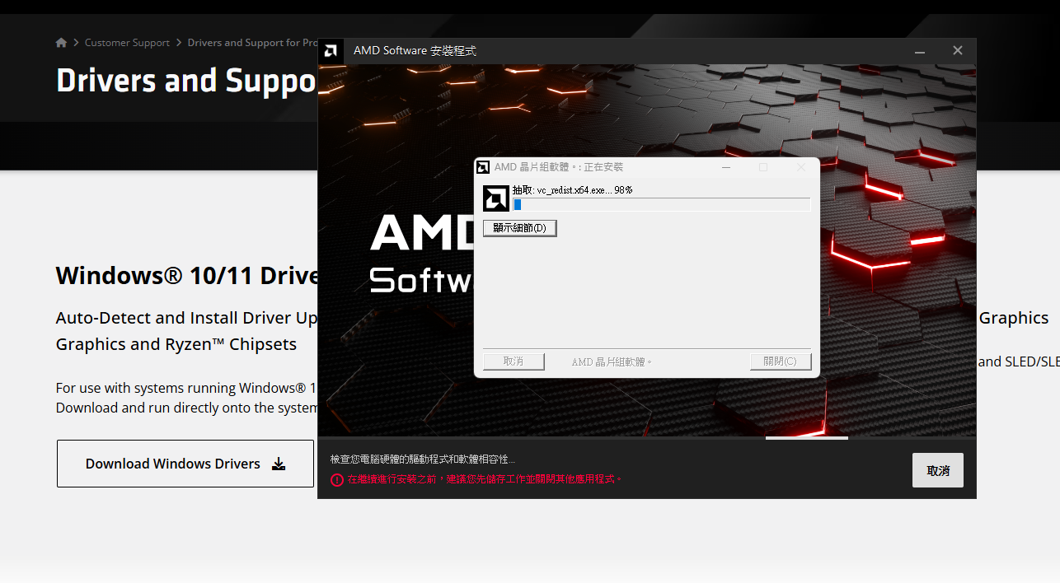The image size is (1060, 583).
Task: Click the red warning icon in installer footer
Action: tap(337, 480)
